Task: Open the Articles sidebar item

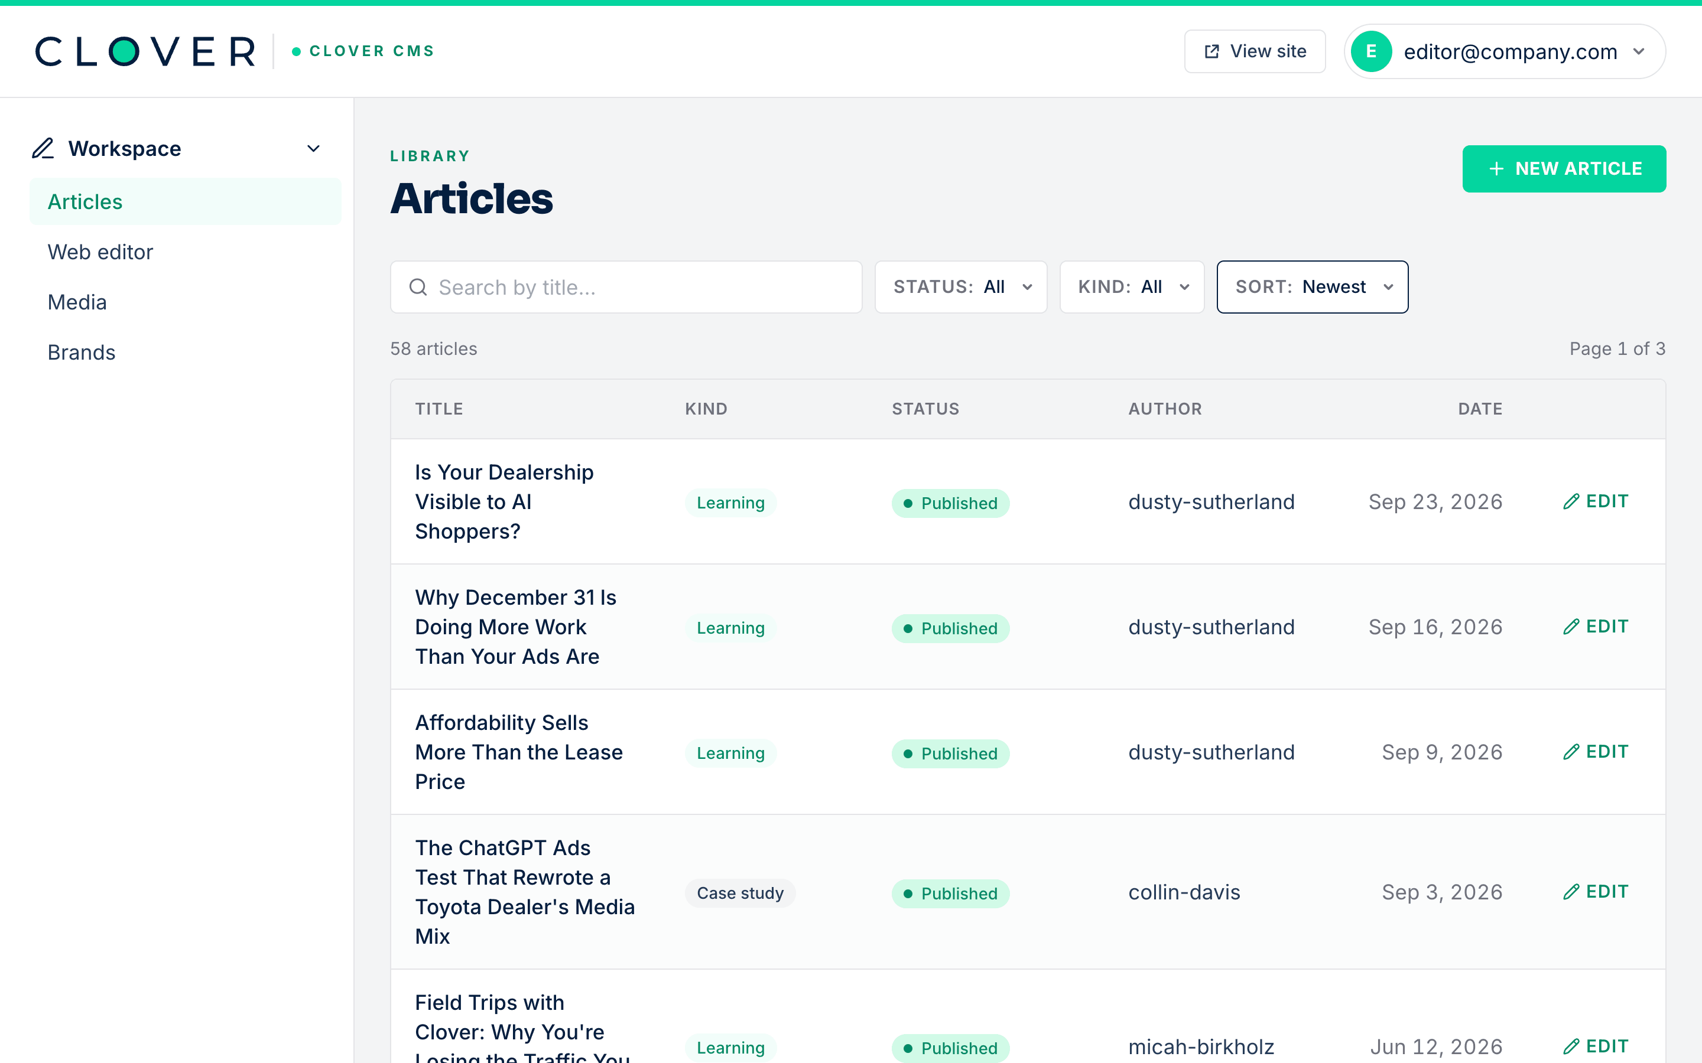Action: pos(185,202)
